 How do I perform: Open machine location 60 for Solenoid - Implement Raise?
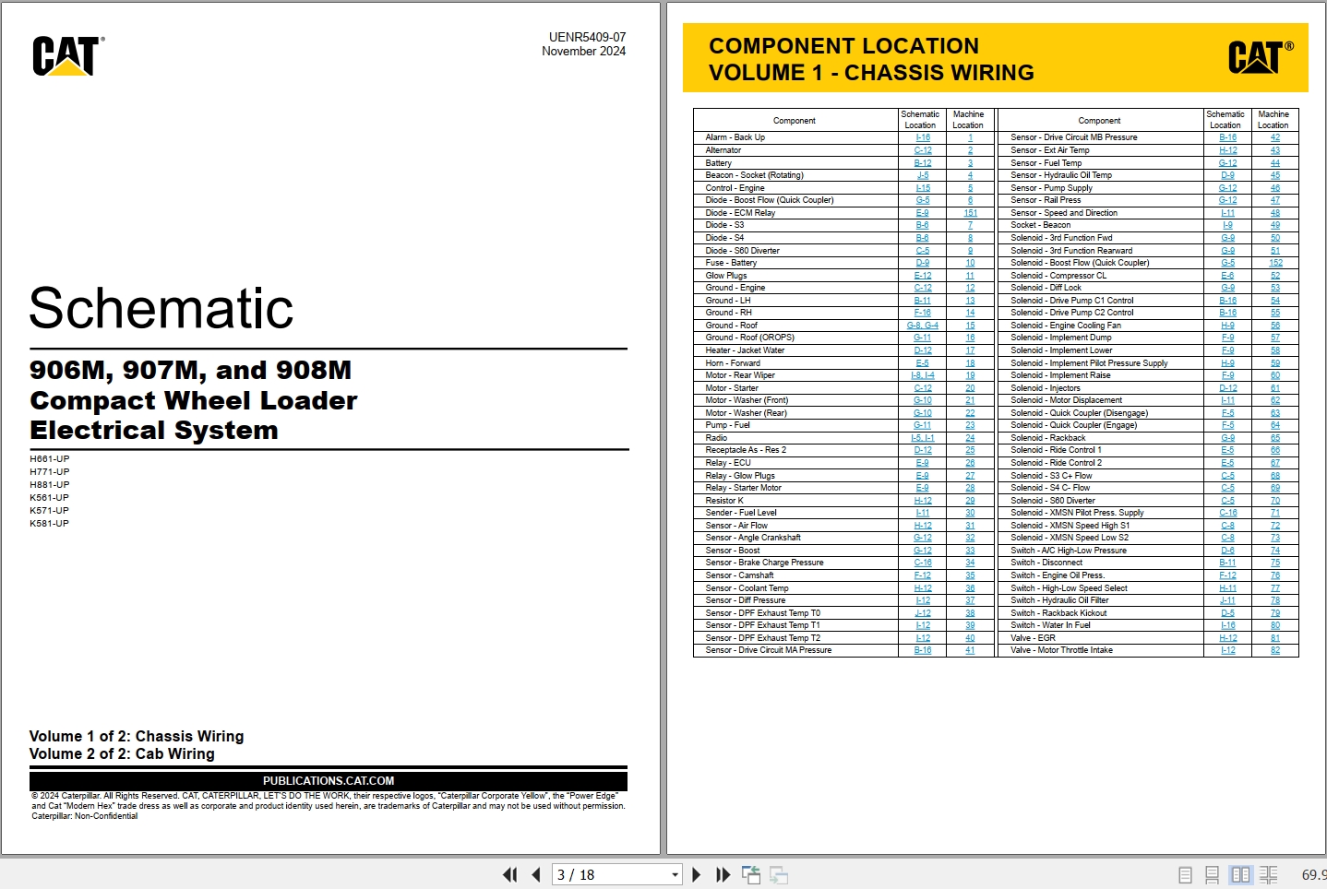[1275, 375]
